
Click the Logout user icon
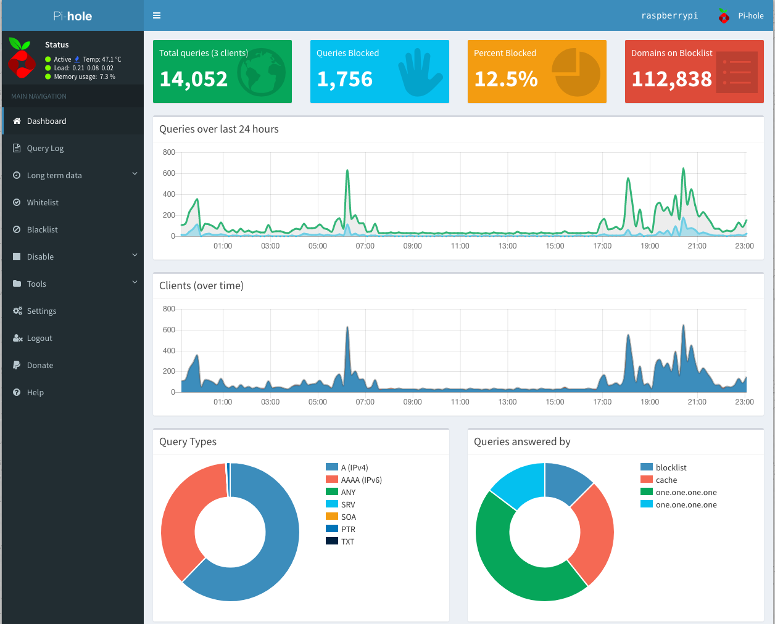tap(17, 338)
